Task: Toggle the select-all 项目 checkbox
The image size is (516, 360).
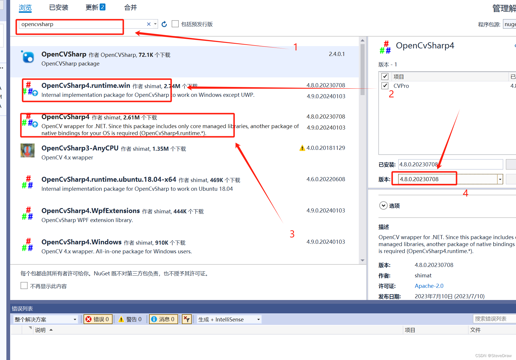Action: click(x=385, y=77)
